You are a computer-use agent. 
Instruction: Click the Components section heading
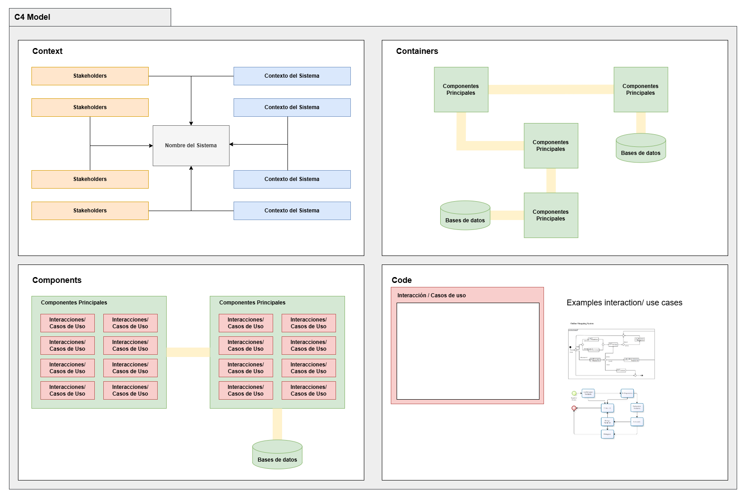pos(57,280)
